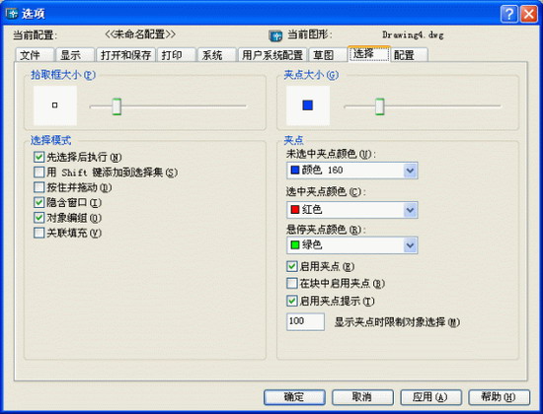This screenshot has height=414, width=543.
Task: Expand the 选中夹点颜色 dropdown arrow
Action: (x=410, y=210)
